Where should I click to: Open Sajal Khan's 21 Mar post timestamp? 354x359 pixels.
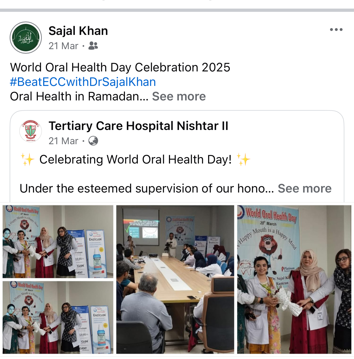click(x=64, y=46)
